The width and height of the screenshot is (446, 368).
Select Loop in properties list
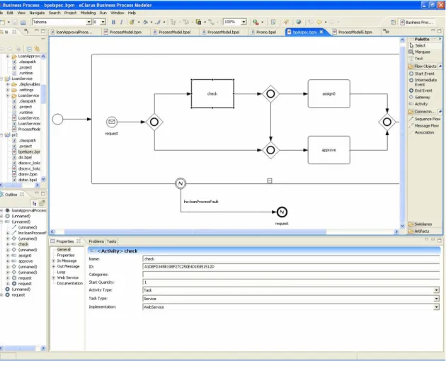point(61,272)
